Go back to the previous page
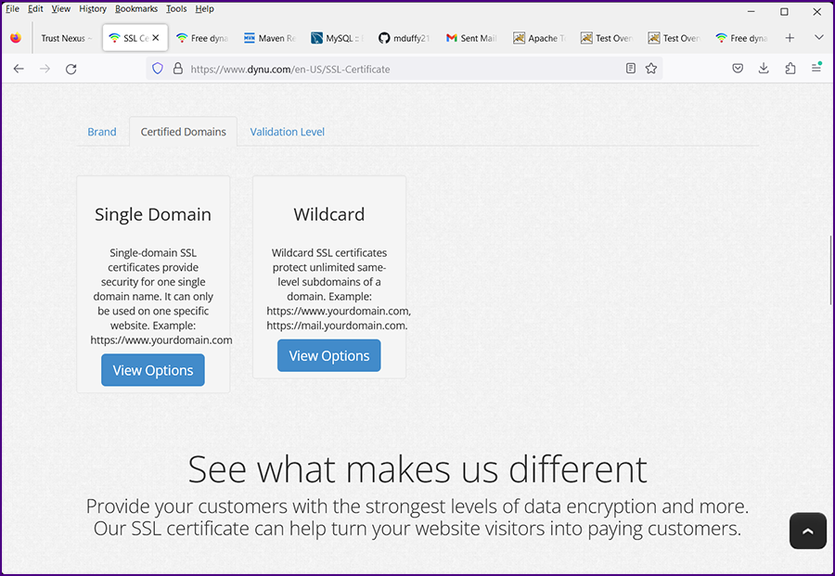Screen dimensions: 835x576 [x=19, y=69]
